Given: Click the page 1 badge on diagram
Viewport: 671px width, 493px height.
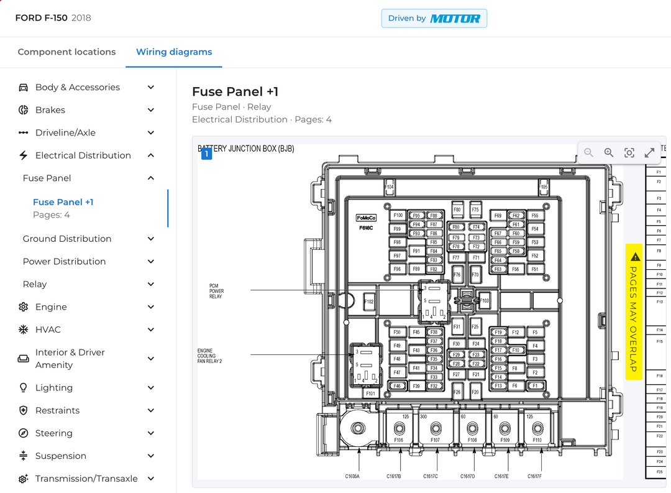Looking at the screenshot, I should coord(206,154).
